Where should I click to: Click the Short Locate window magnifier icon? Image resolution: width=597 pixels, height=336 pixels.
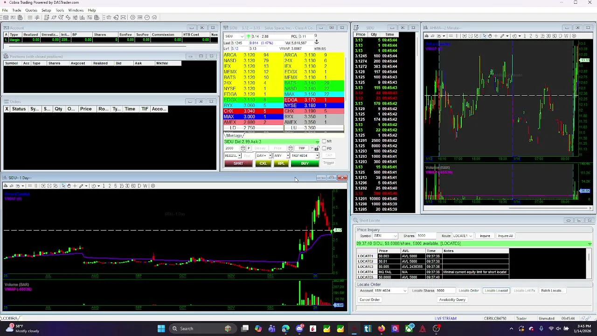tap(355, 220)
